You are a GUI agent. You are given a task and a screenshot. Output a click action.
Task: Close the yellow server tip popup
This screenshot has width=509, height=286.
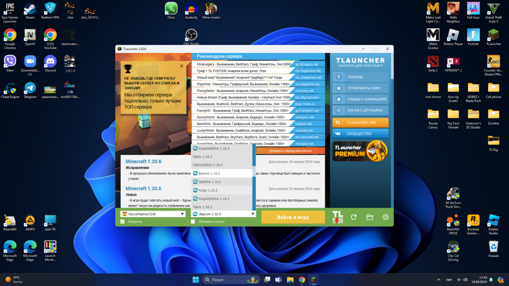pyautogui.click(x=182, y=66)
